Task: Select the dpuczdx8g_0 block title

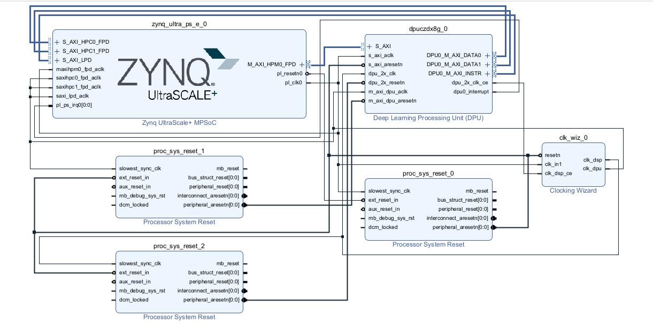Action: [428, 30]
